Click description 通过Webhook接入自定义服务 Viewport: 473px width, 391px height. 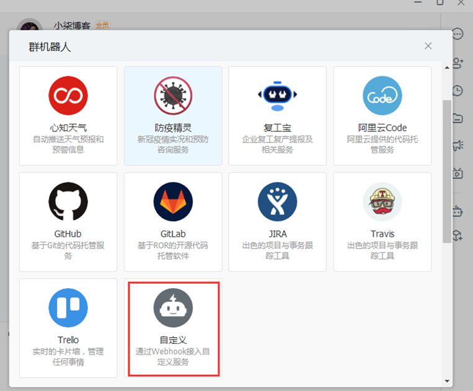tap(173, 357)
